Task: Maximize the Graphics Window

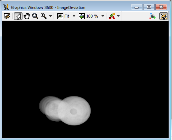Action: pos(149,7)
